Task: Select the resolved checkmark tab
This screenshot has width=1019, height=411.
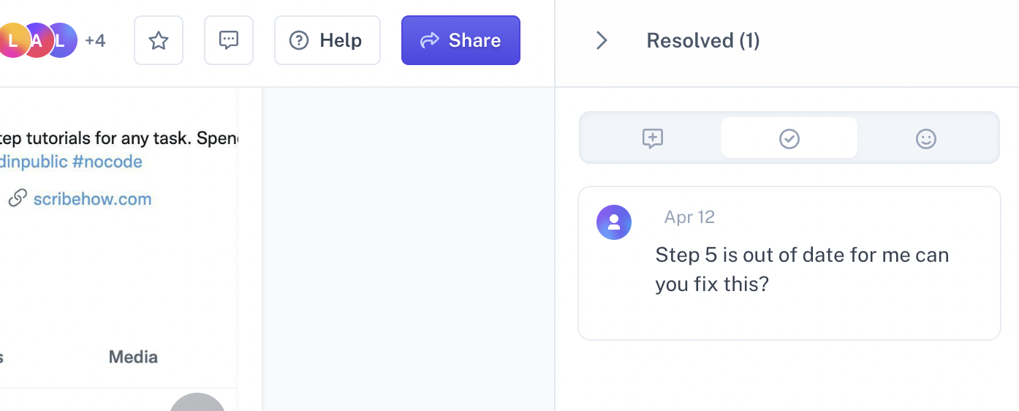Action: pos(789,138)
